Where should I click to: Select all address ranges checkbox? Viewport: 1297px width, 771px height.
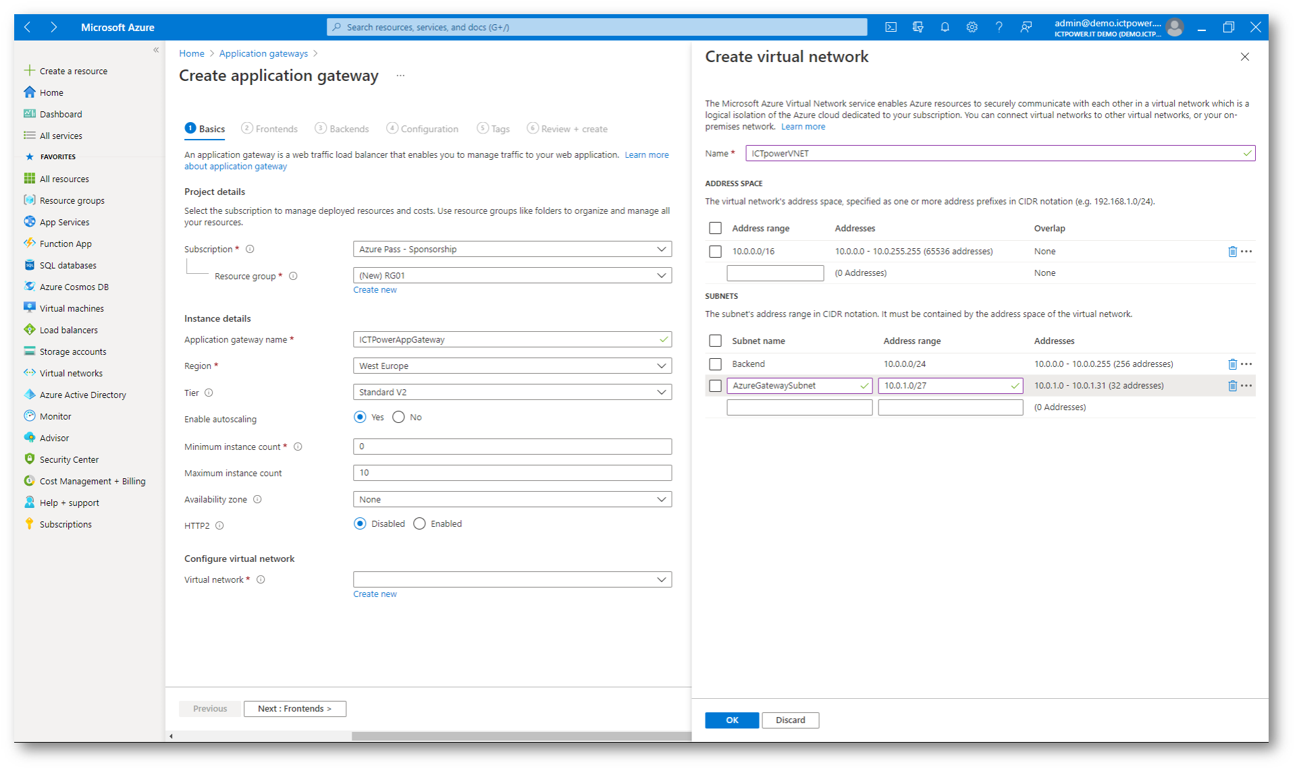pyautogui.click(x=716, y=228)
